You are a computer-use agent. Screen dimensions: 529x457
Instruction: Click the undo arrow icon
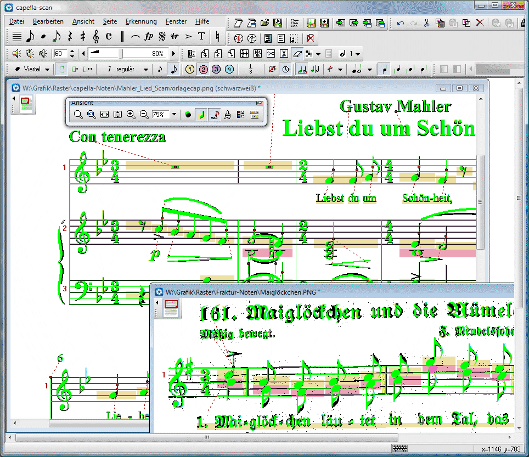pyautogui.click(x=401, y=23)
